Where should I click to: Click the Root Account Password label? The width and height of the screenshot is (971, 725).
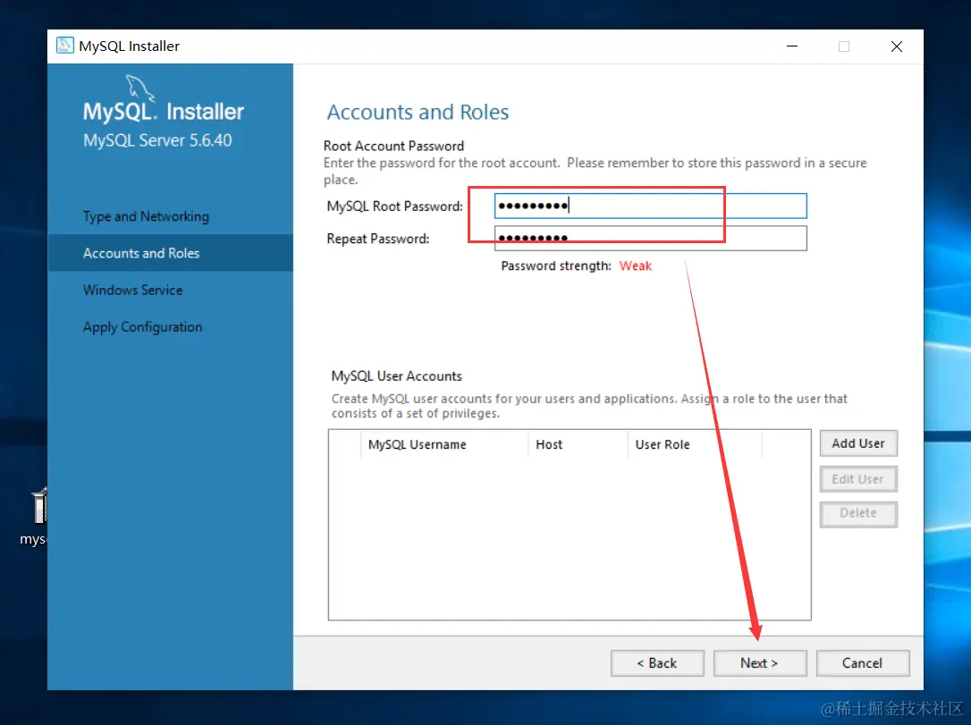point(393,146)
